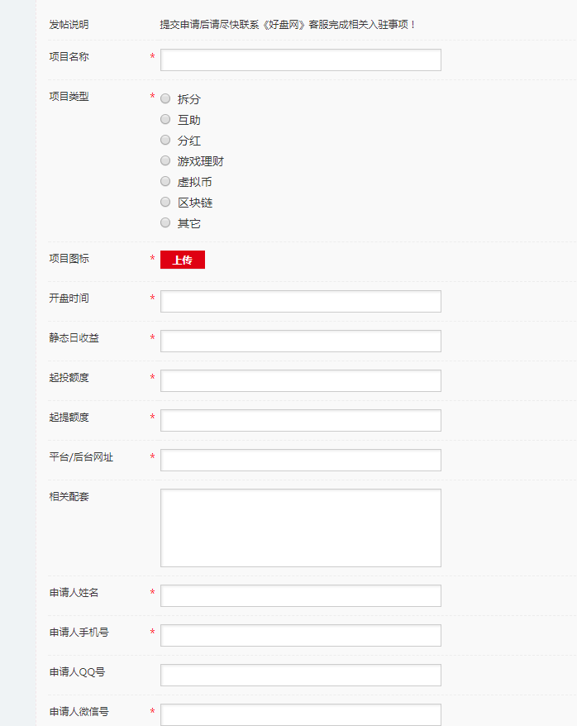The height and width of the screenshot is (726, 577).
Task: Click the 平台/后台网址 label
Action: 81,457
